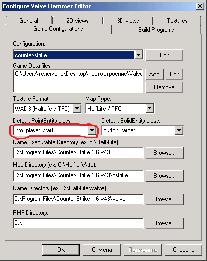Expand the Configuration dropdown arrow

click(x=138, y=55)
